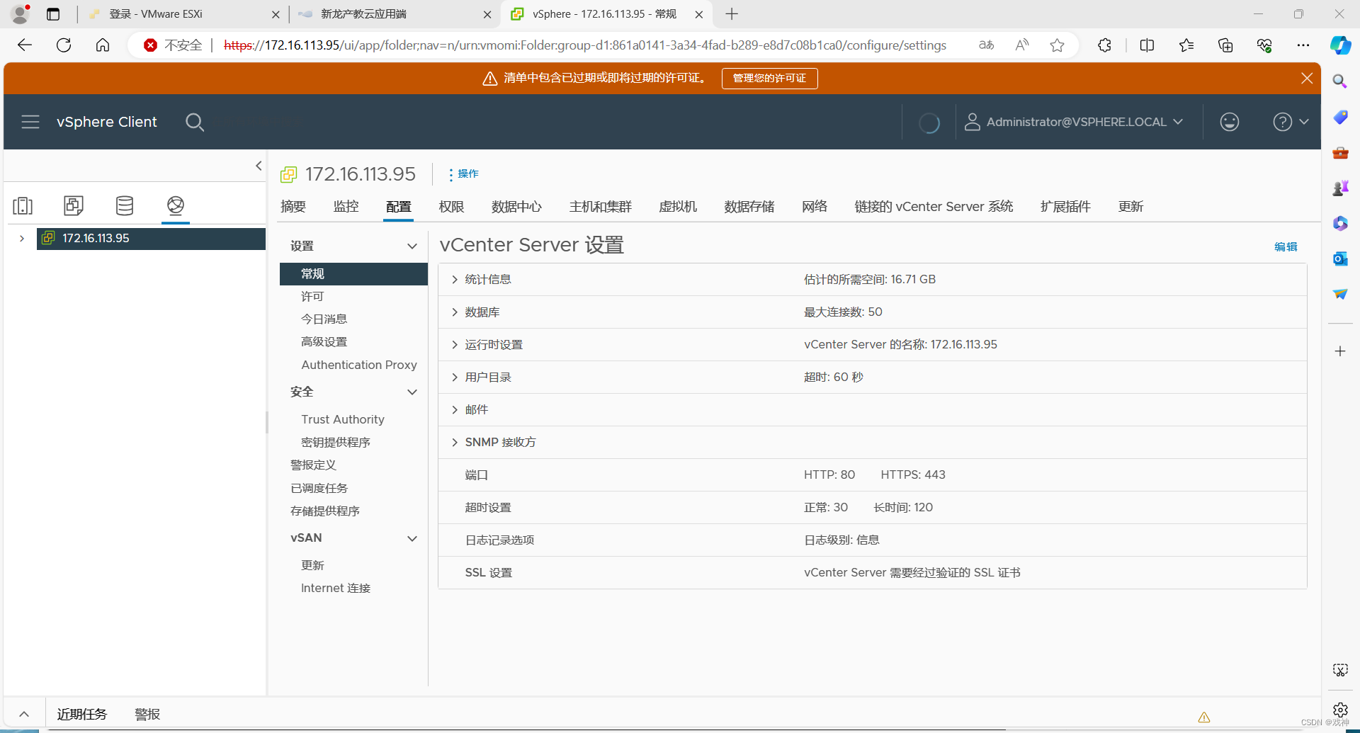Open the VMs and Templates inventory view
The image size is (1360, 733).
pyautogui.click(x=74, y=205)
